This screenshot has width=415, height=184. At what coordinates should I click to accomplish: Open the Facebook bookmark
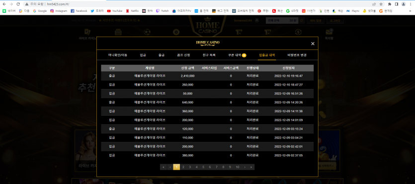tap(79, 11)
